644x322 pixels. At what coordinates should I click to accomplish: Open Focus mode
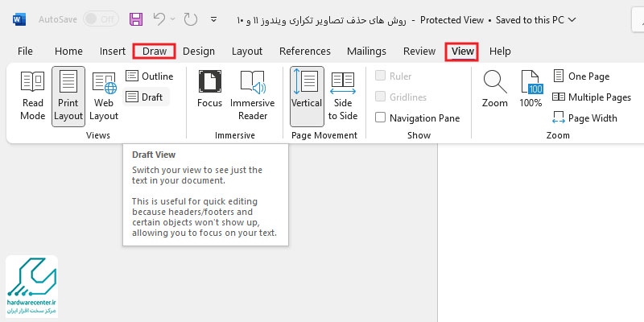click(x=209, y=90)
